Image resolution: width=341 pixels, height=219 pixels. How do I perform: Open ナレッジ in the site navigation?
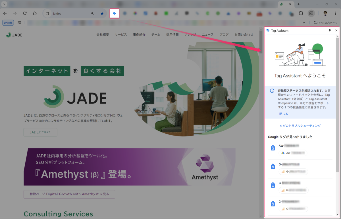190,34
